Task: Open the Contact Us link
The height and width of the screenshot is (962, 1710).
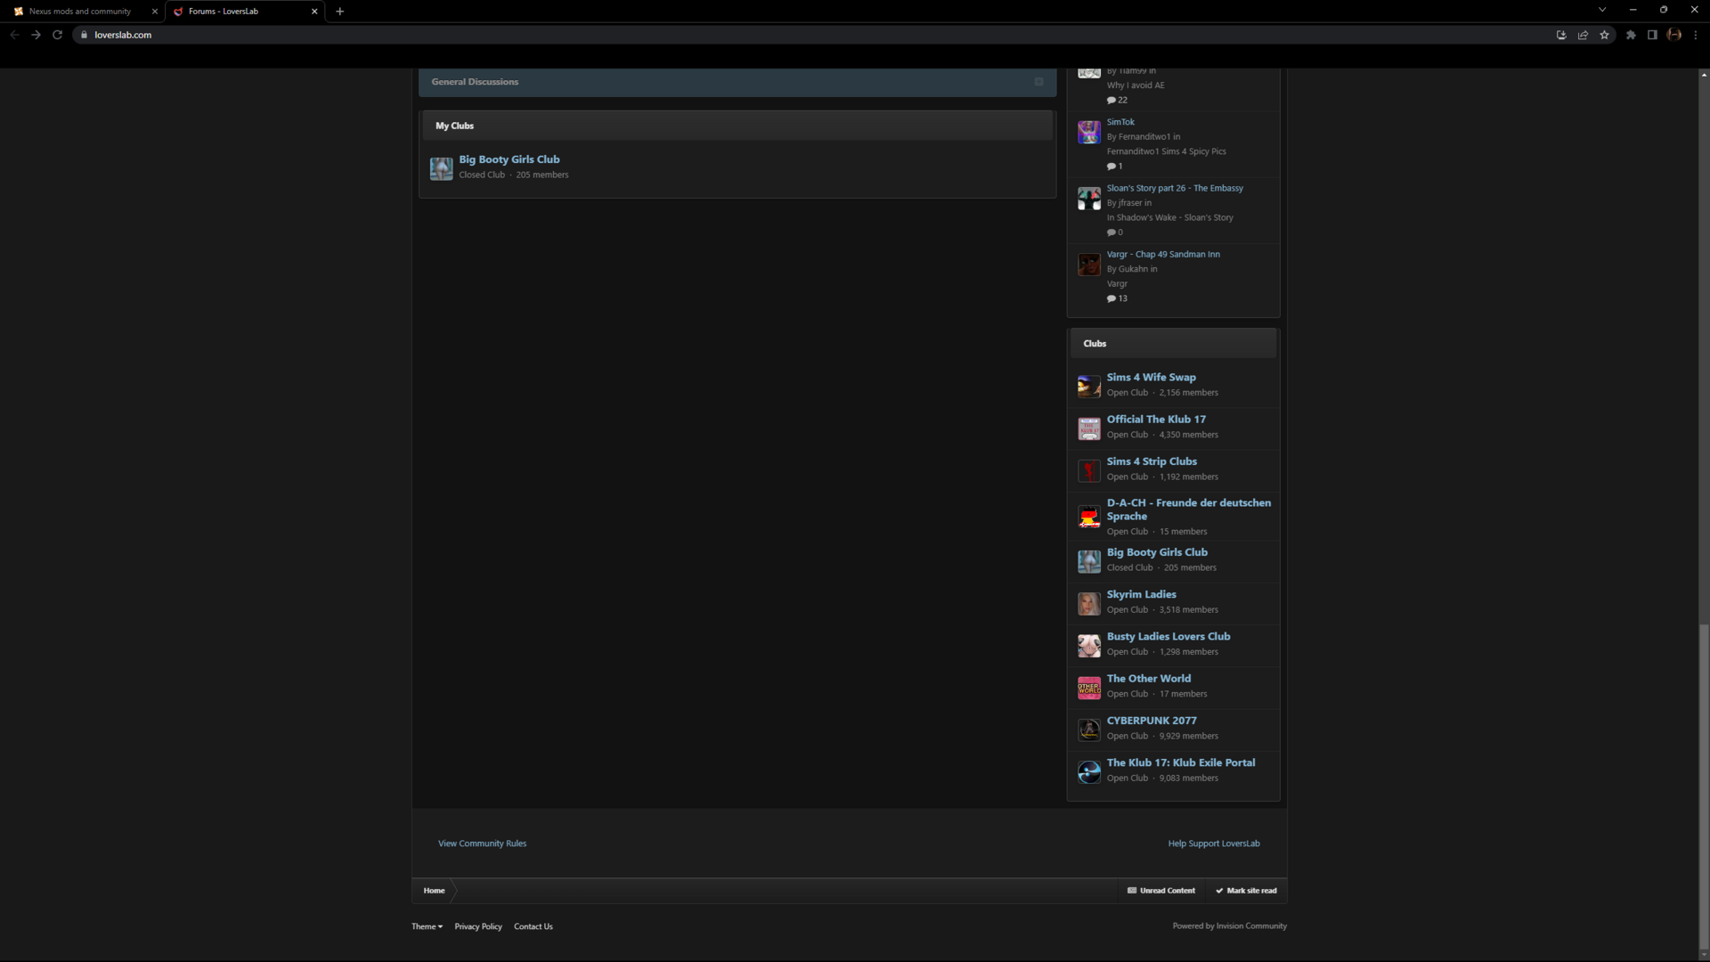Action: (533, 927)
